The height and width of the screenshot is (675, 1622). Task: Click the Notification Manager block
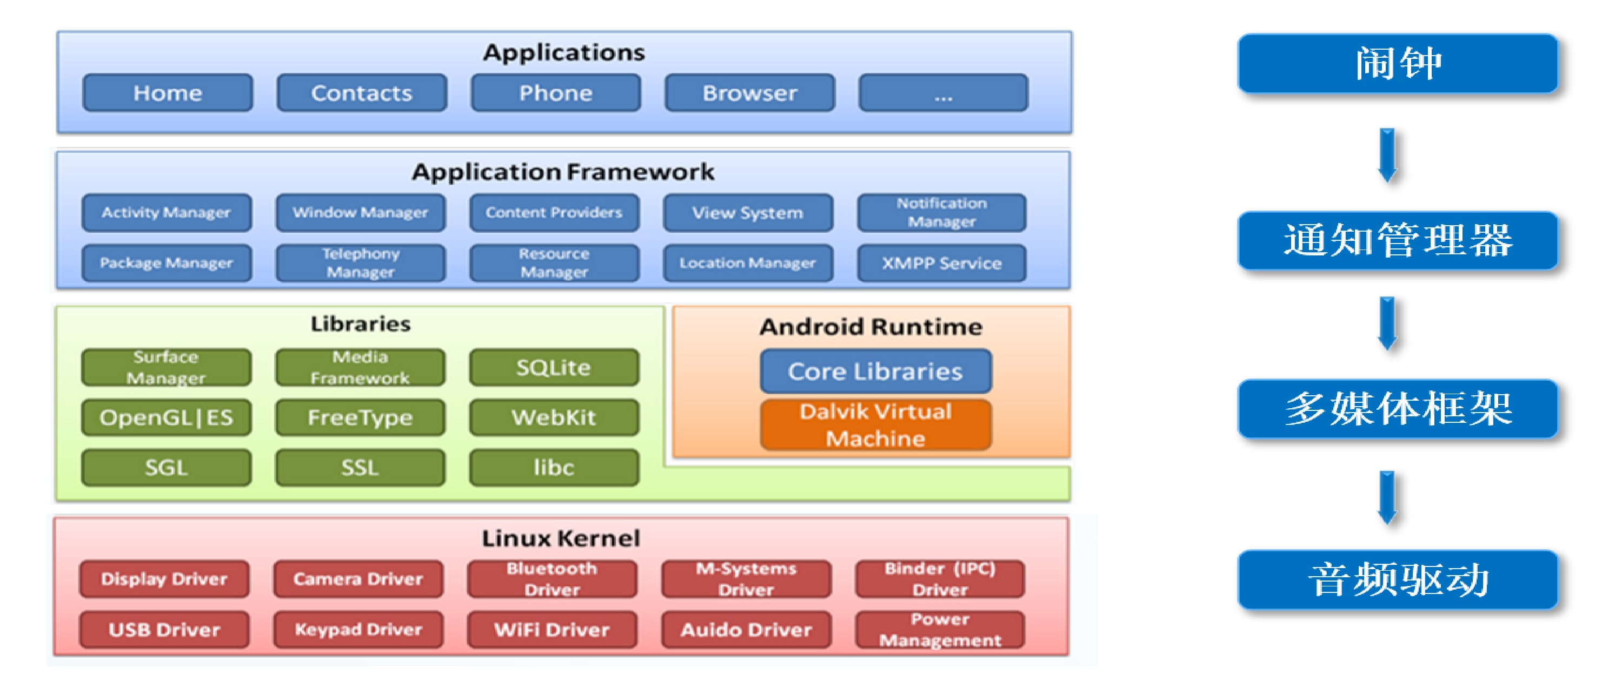click(x=941, y=213)
